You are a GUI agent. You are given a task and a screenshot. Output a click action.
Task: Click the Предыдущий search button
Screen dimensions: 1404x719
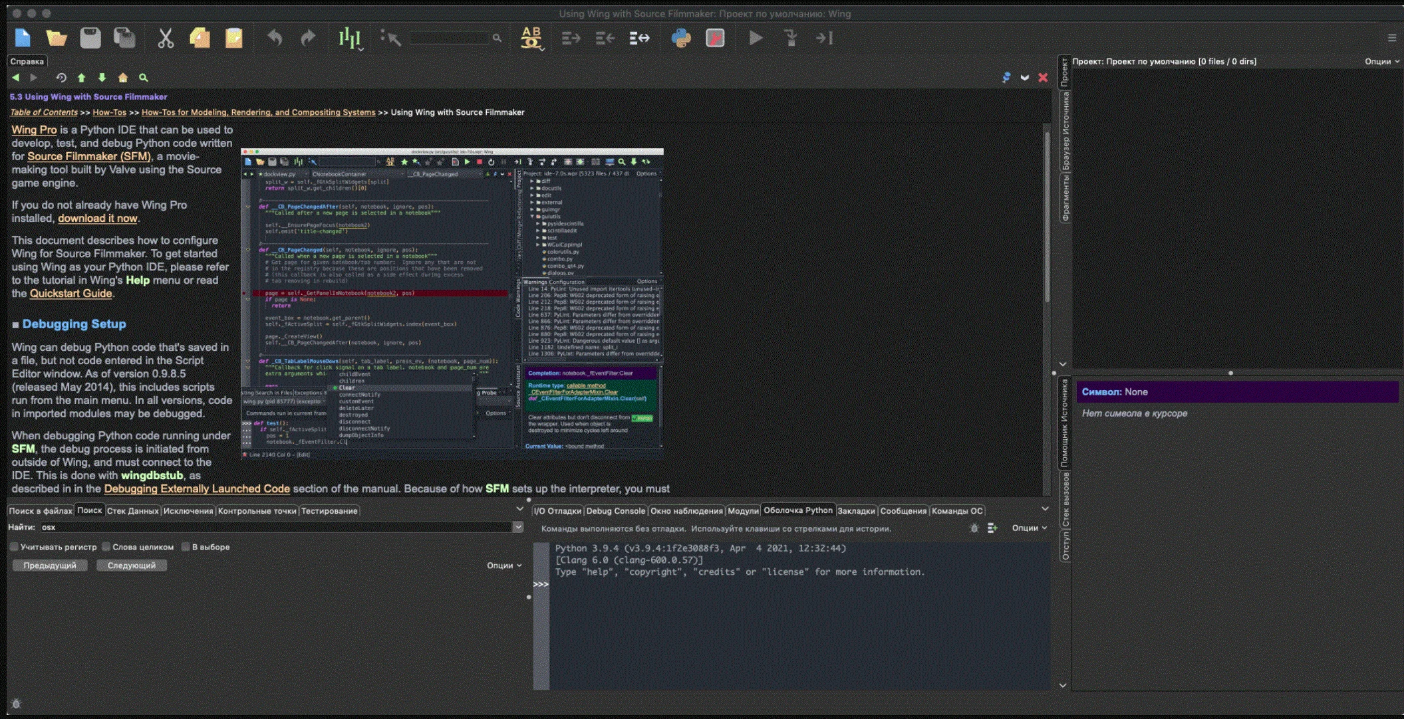pyautogui.click(x=50, y=565)
